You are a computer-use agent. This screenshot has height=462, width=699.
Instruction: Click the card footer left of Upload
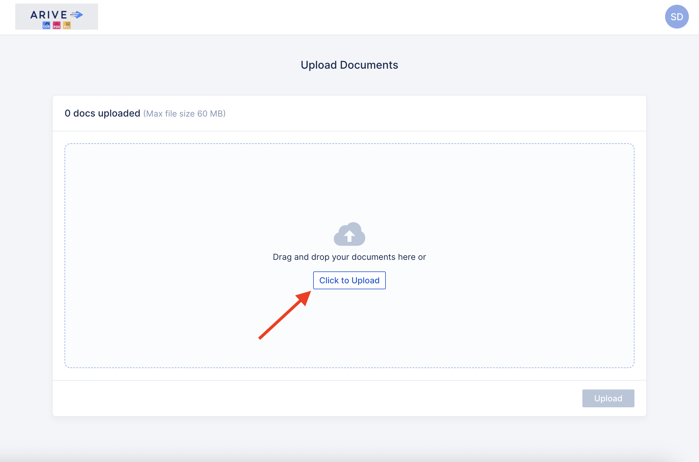tap(297, 398)
